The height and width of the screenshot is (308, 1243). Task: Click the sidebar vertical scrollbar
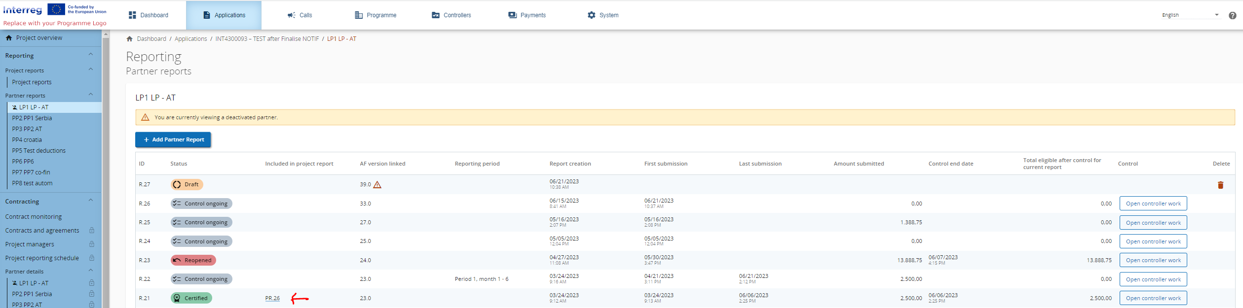[105, 168]
